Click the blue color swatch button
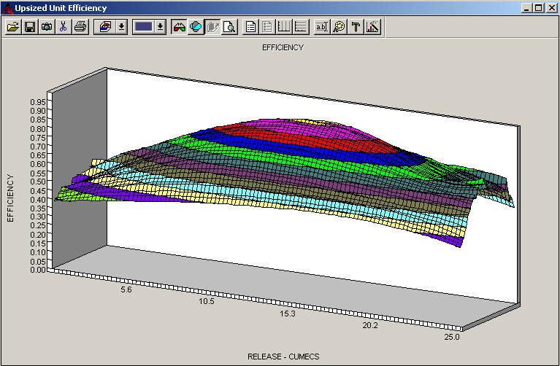 pyautogui.click(x=144, y=27)
